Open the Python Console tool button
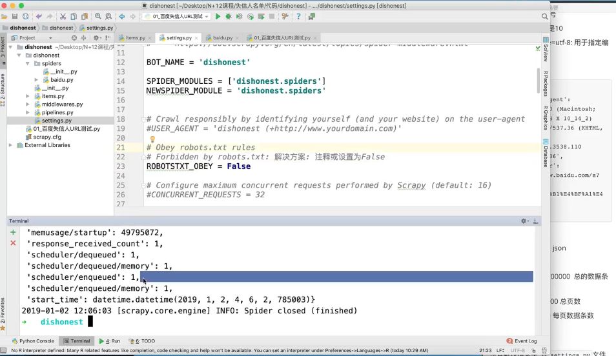This screenshot has width=616, height=356. coord(32,341)
